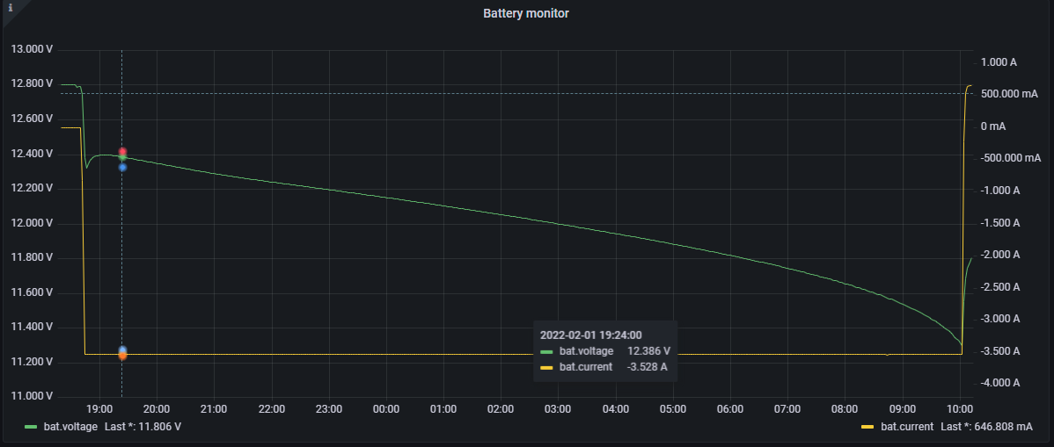Click the 12.800 V left axis label
The height and width of the screenshot is (447, 1054).
point(33,84)
